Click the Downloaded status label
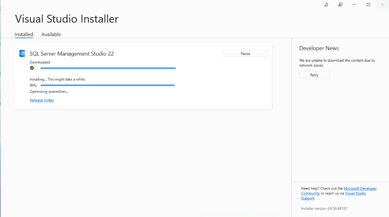 pos(40,62)
